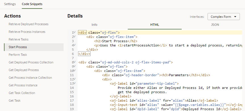Click the 'Parameters' h3 text on line 11
This screenshot has width=245, height=111.
(179, 75)
